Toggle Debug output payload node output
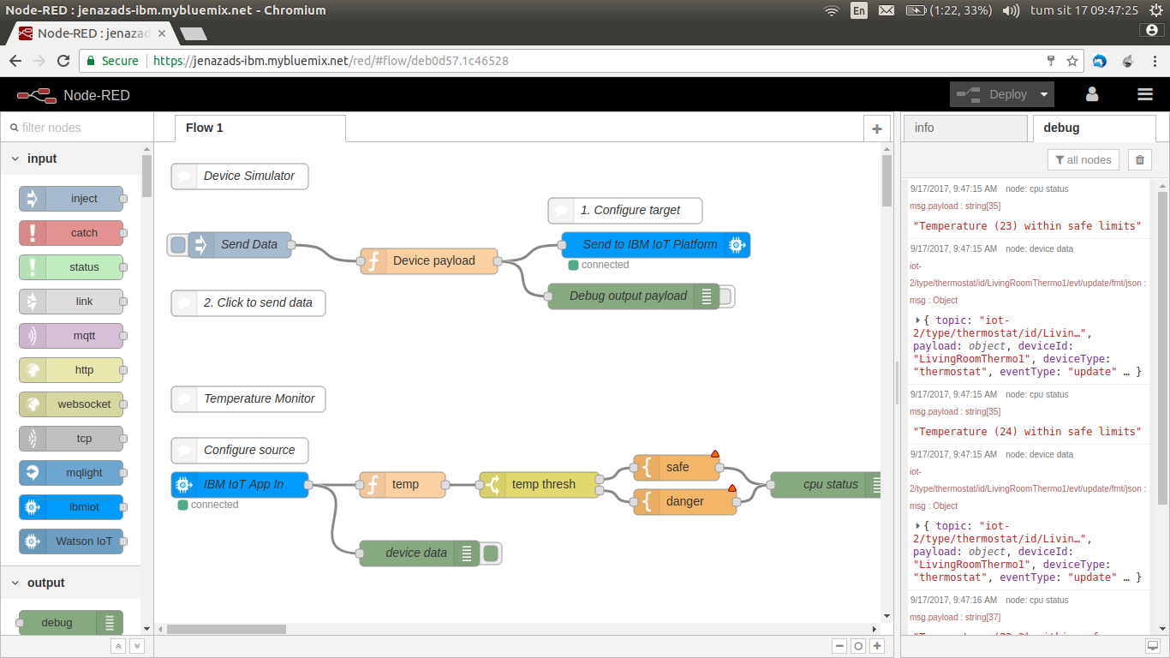Screen dimensions: 1170x658 click(726, 296)
